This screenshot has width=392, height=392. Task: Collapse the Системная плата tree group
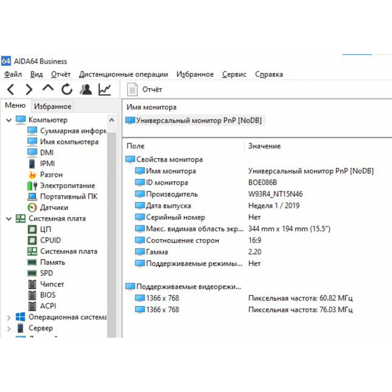[x=9, y=219]
